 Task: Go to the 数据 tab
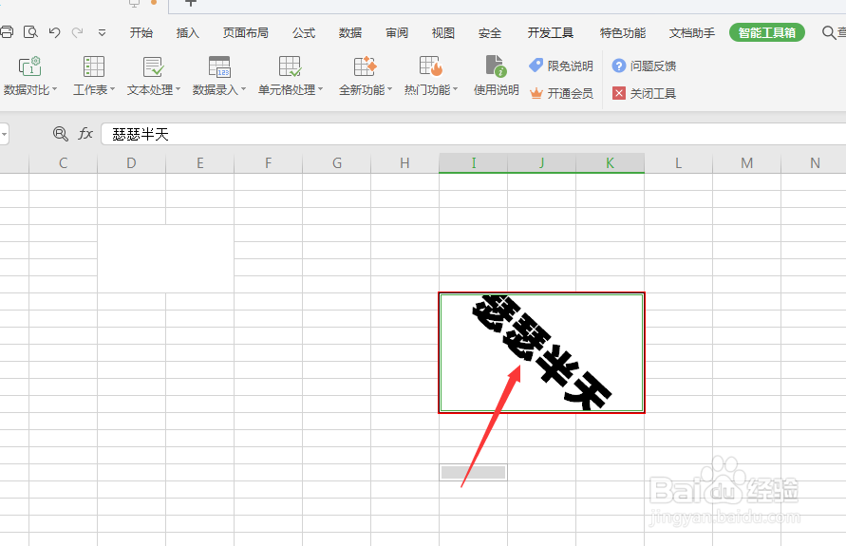click(x=350, y=33)
